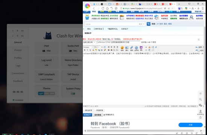Open the Simsun font family dropdown

point(88,47)
